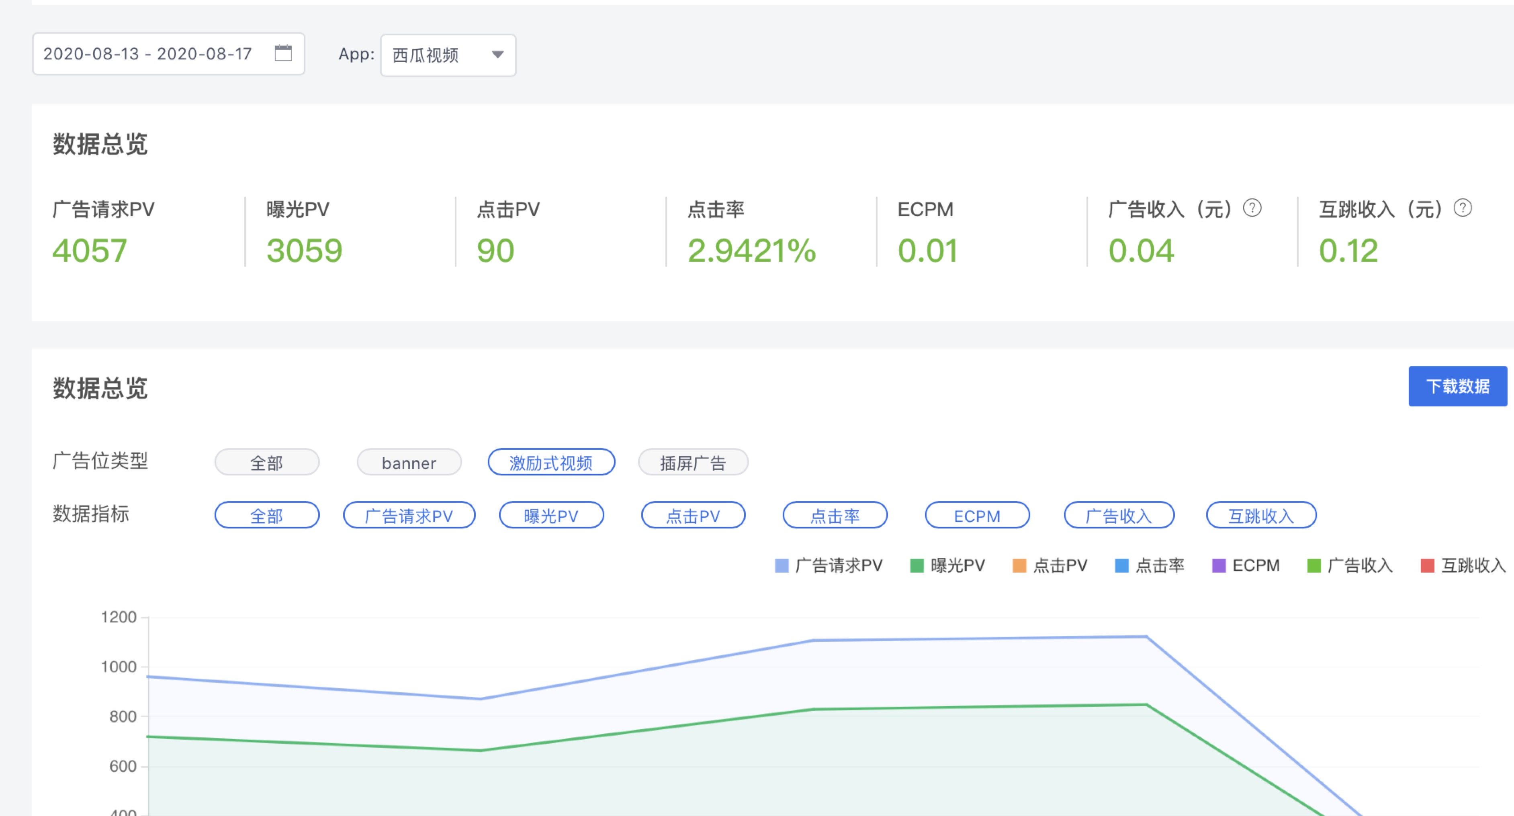
Task: Click the help icon beside 互跳收入（元）
Action: pos(1462,208)
